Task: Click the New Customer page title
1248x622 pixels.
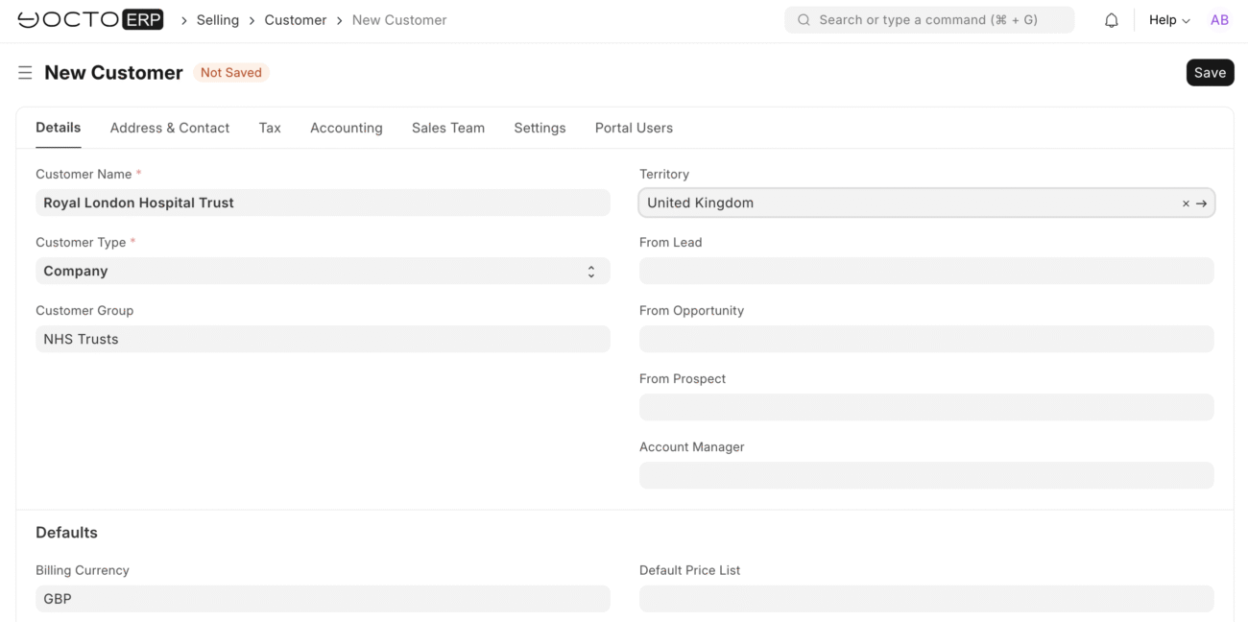Action: (113, 73)
